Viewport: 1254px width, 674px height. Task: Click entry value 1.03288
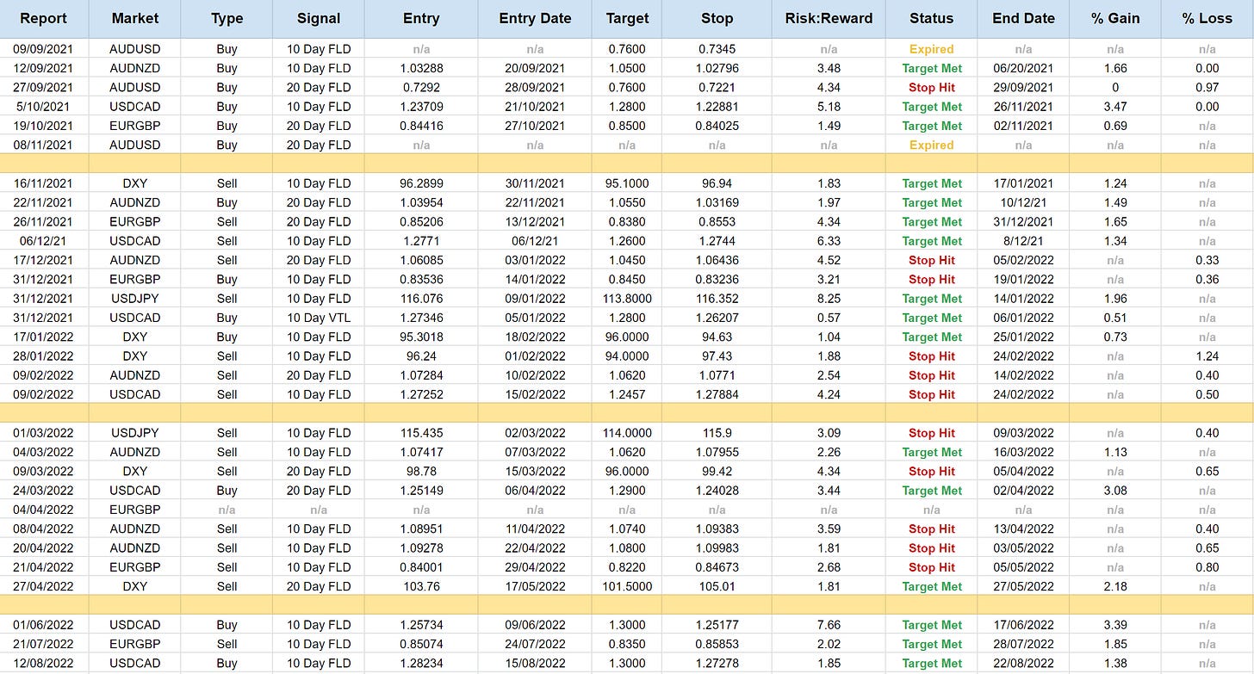421,68
